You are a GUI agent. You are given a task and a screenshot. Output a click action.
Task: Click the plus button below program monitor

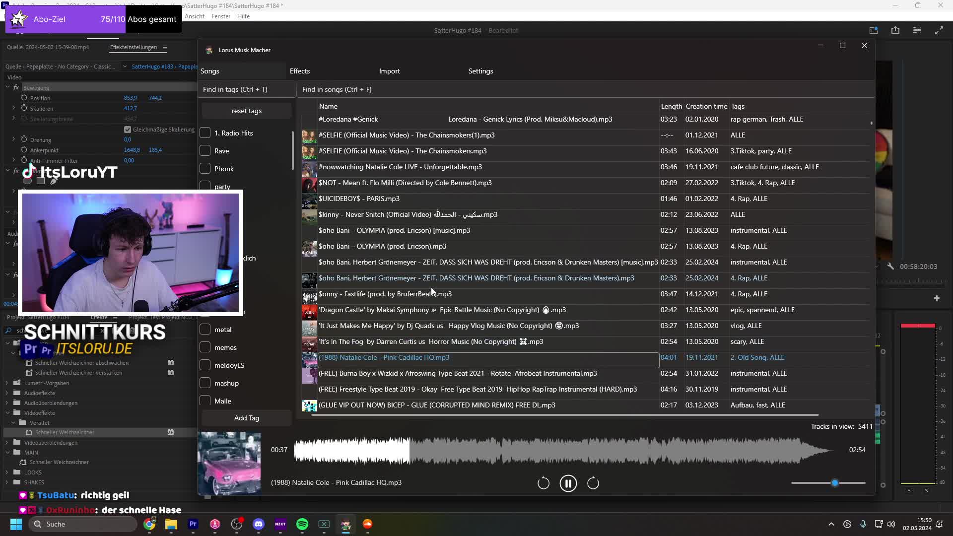click(x=937, y=298)
